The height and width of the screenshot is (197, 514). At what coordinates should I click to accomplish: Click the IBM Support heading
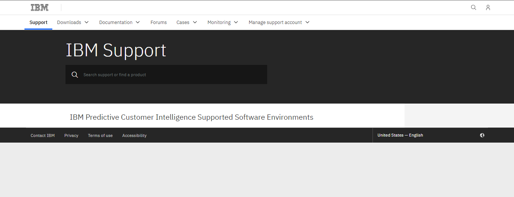[x=116, y=50]
